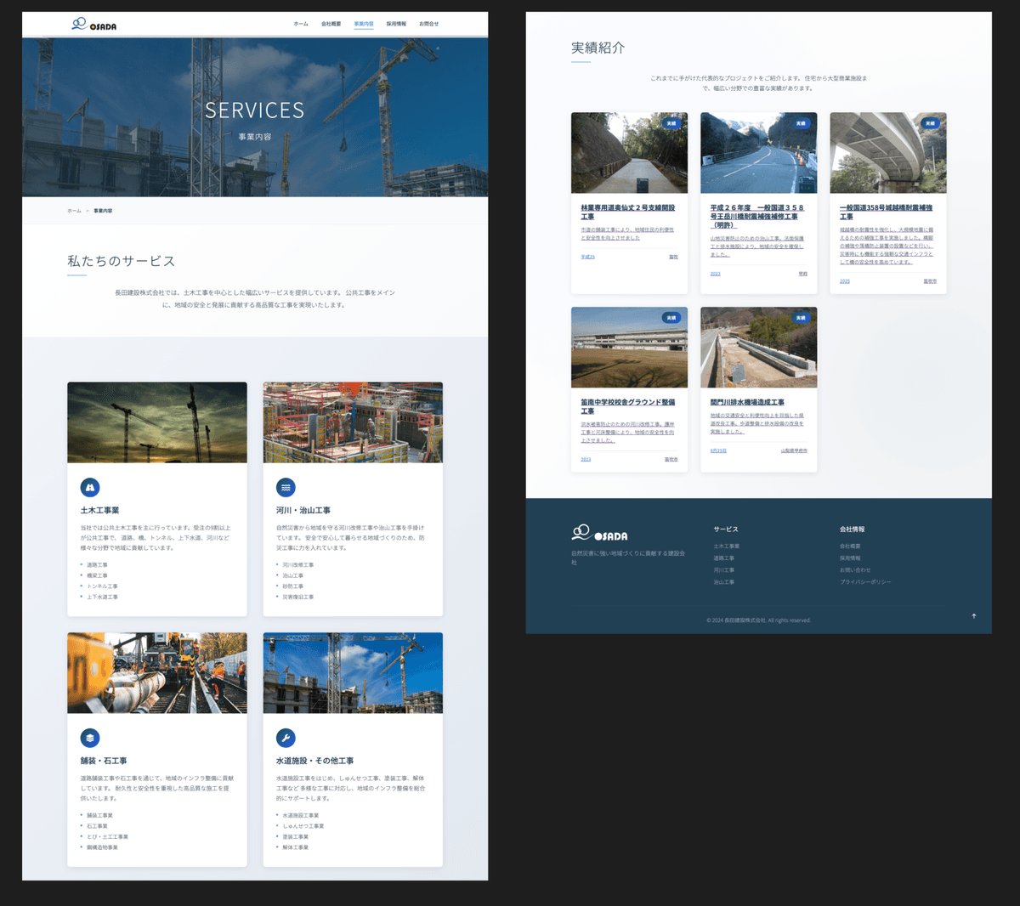Click the back-to-top arrow in footer
The height and width of the screenshot is (906, 1020).
974,616
